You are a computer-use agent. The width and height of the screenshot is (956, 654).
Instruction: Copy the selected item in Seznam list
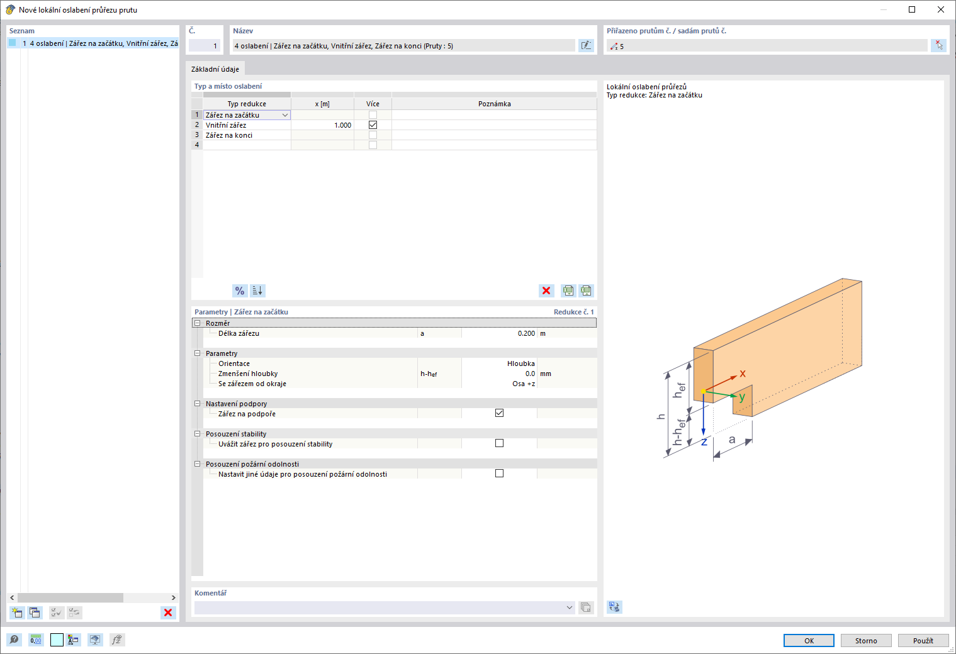[x=35, y=612]
